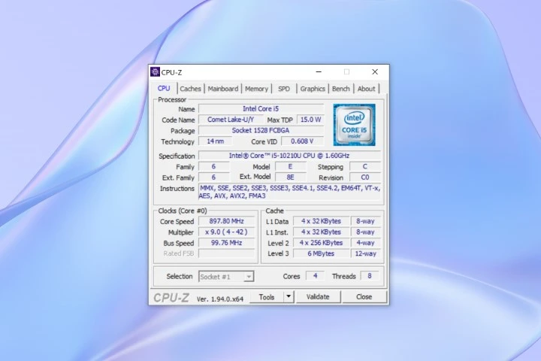View the About tab

(x=366, y=89)
